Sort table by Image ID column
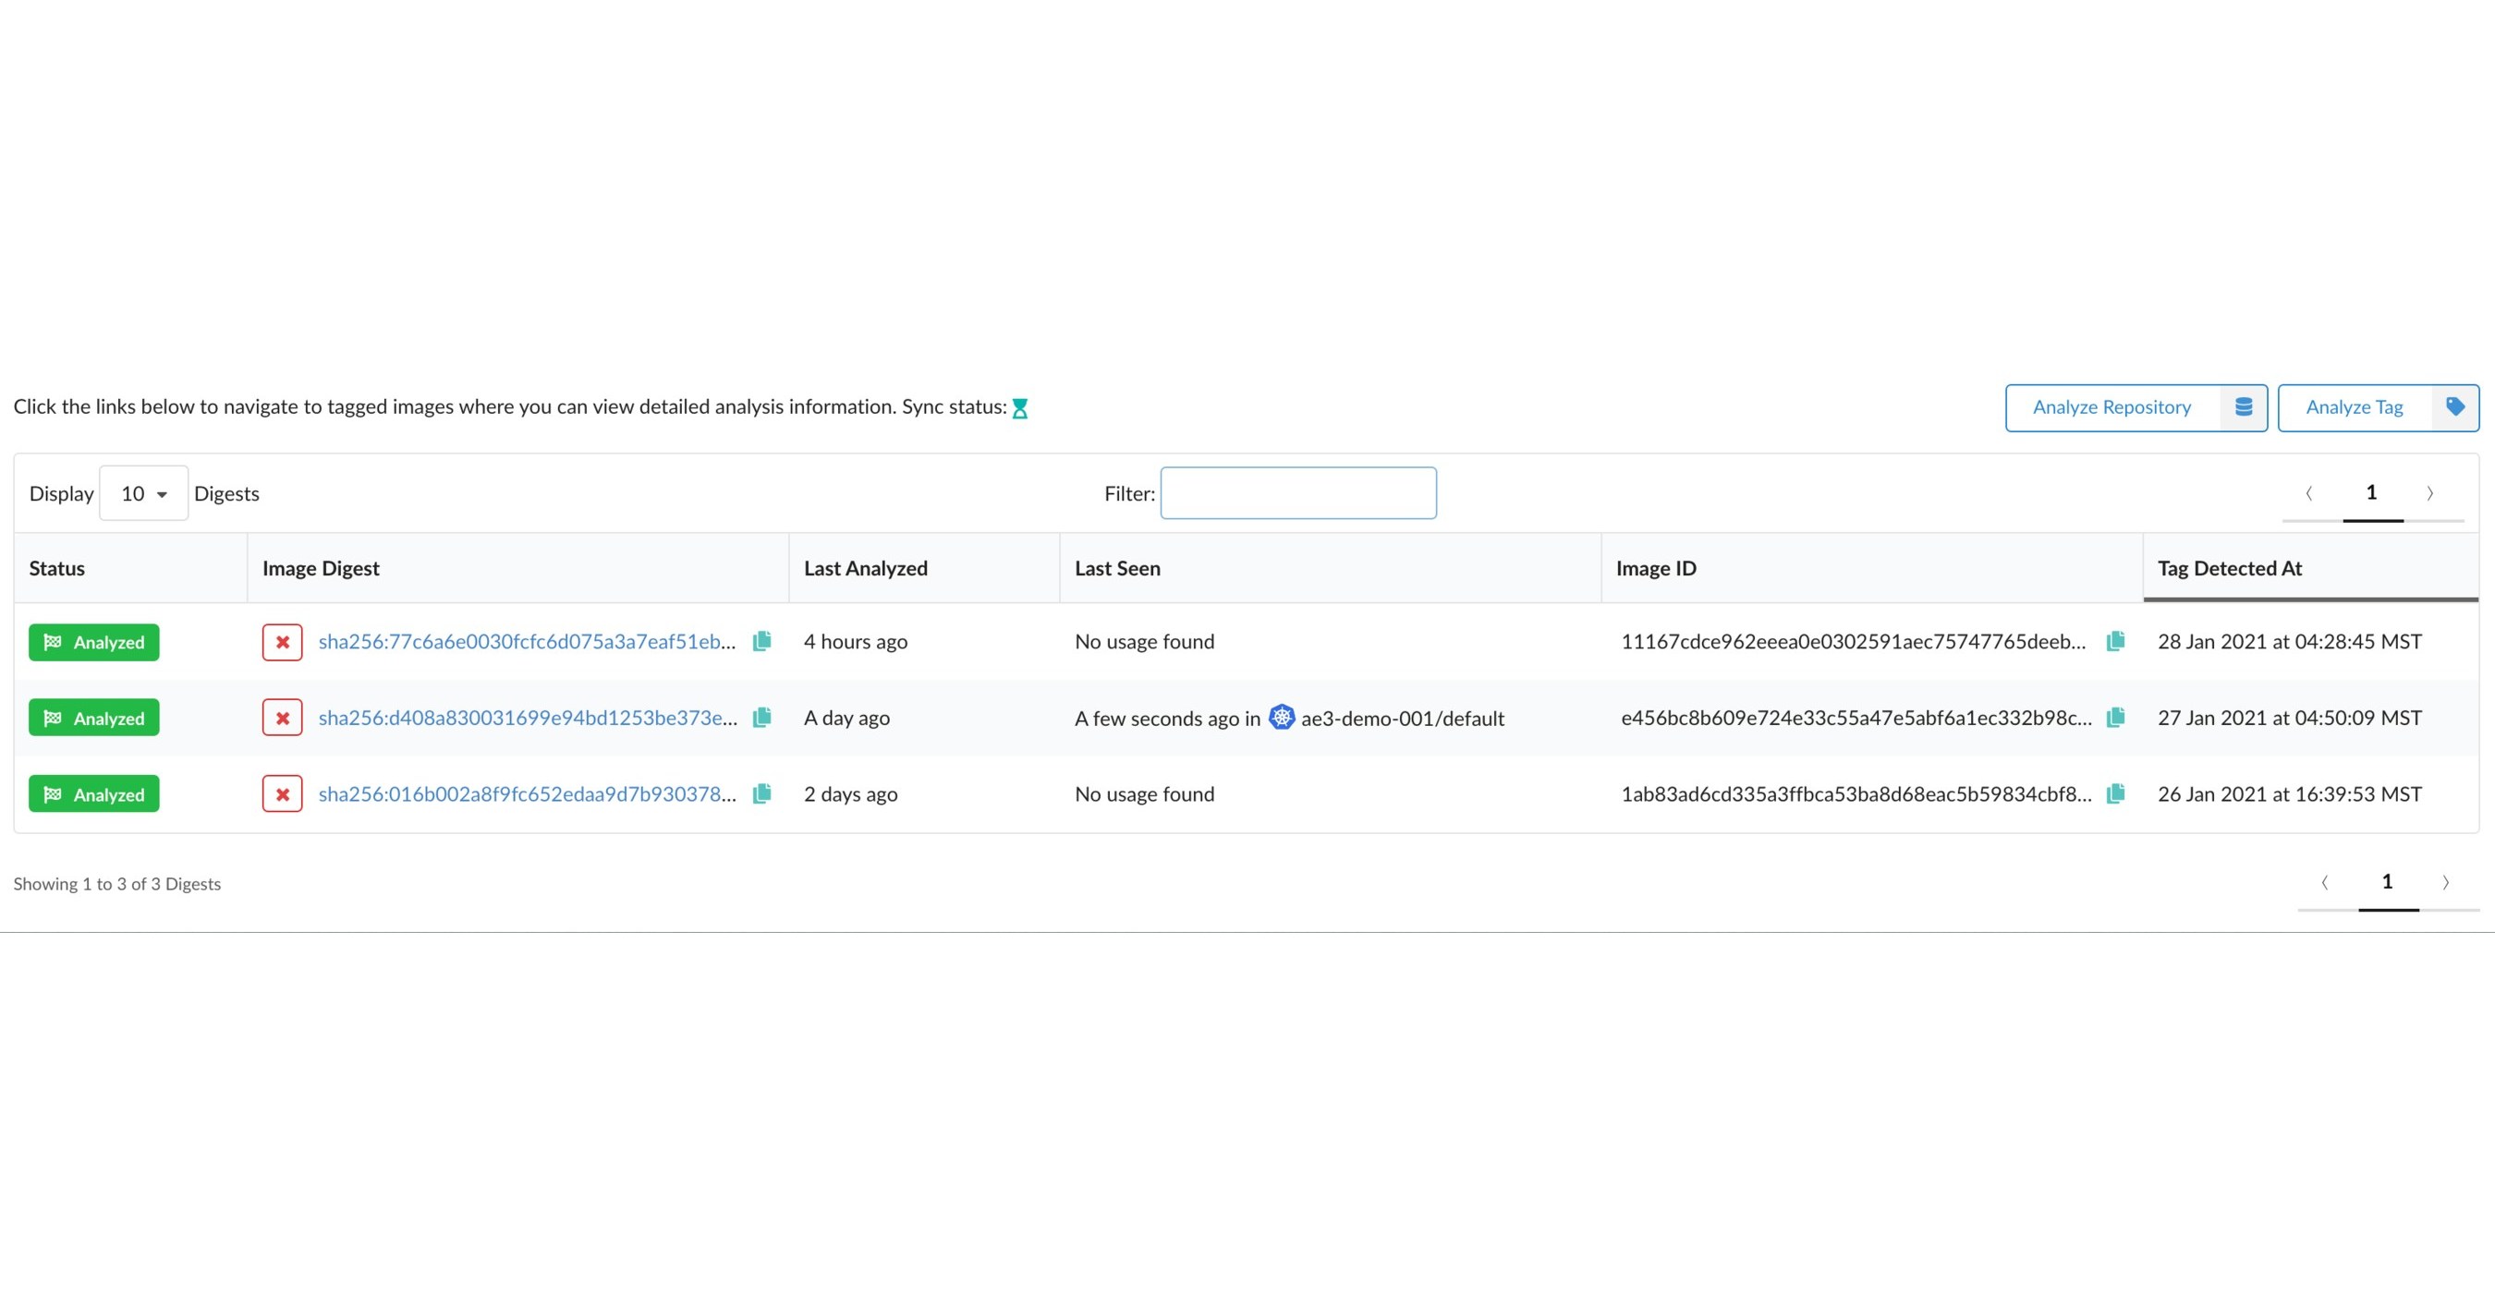The height and width of the screenshot is (1306, 2495). 1871,568
